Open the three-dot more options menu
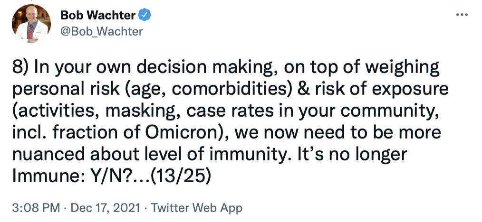Viewport: 482px width, 222px height. pos(462,15)
